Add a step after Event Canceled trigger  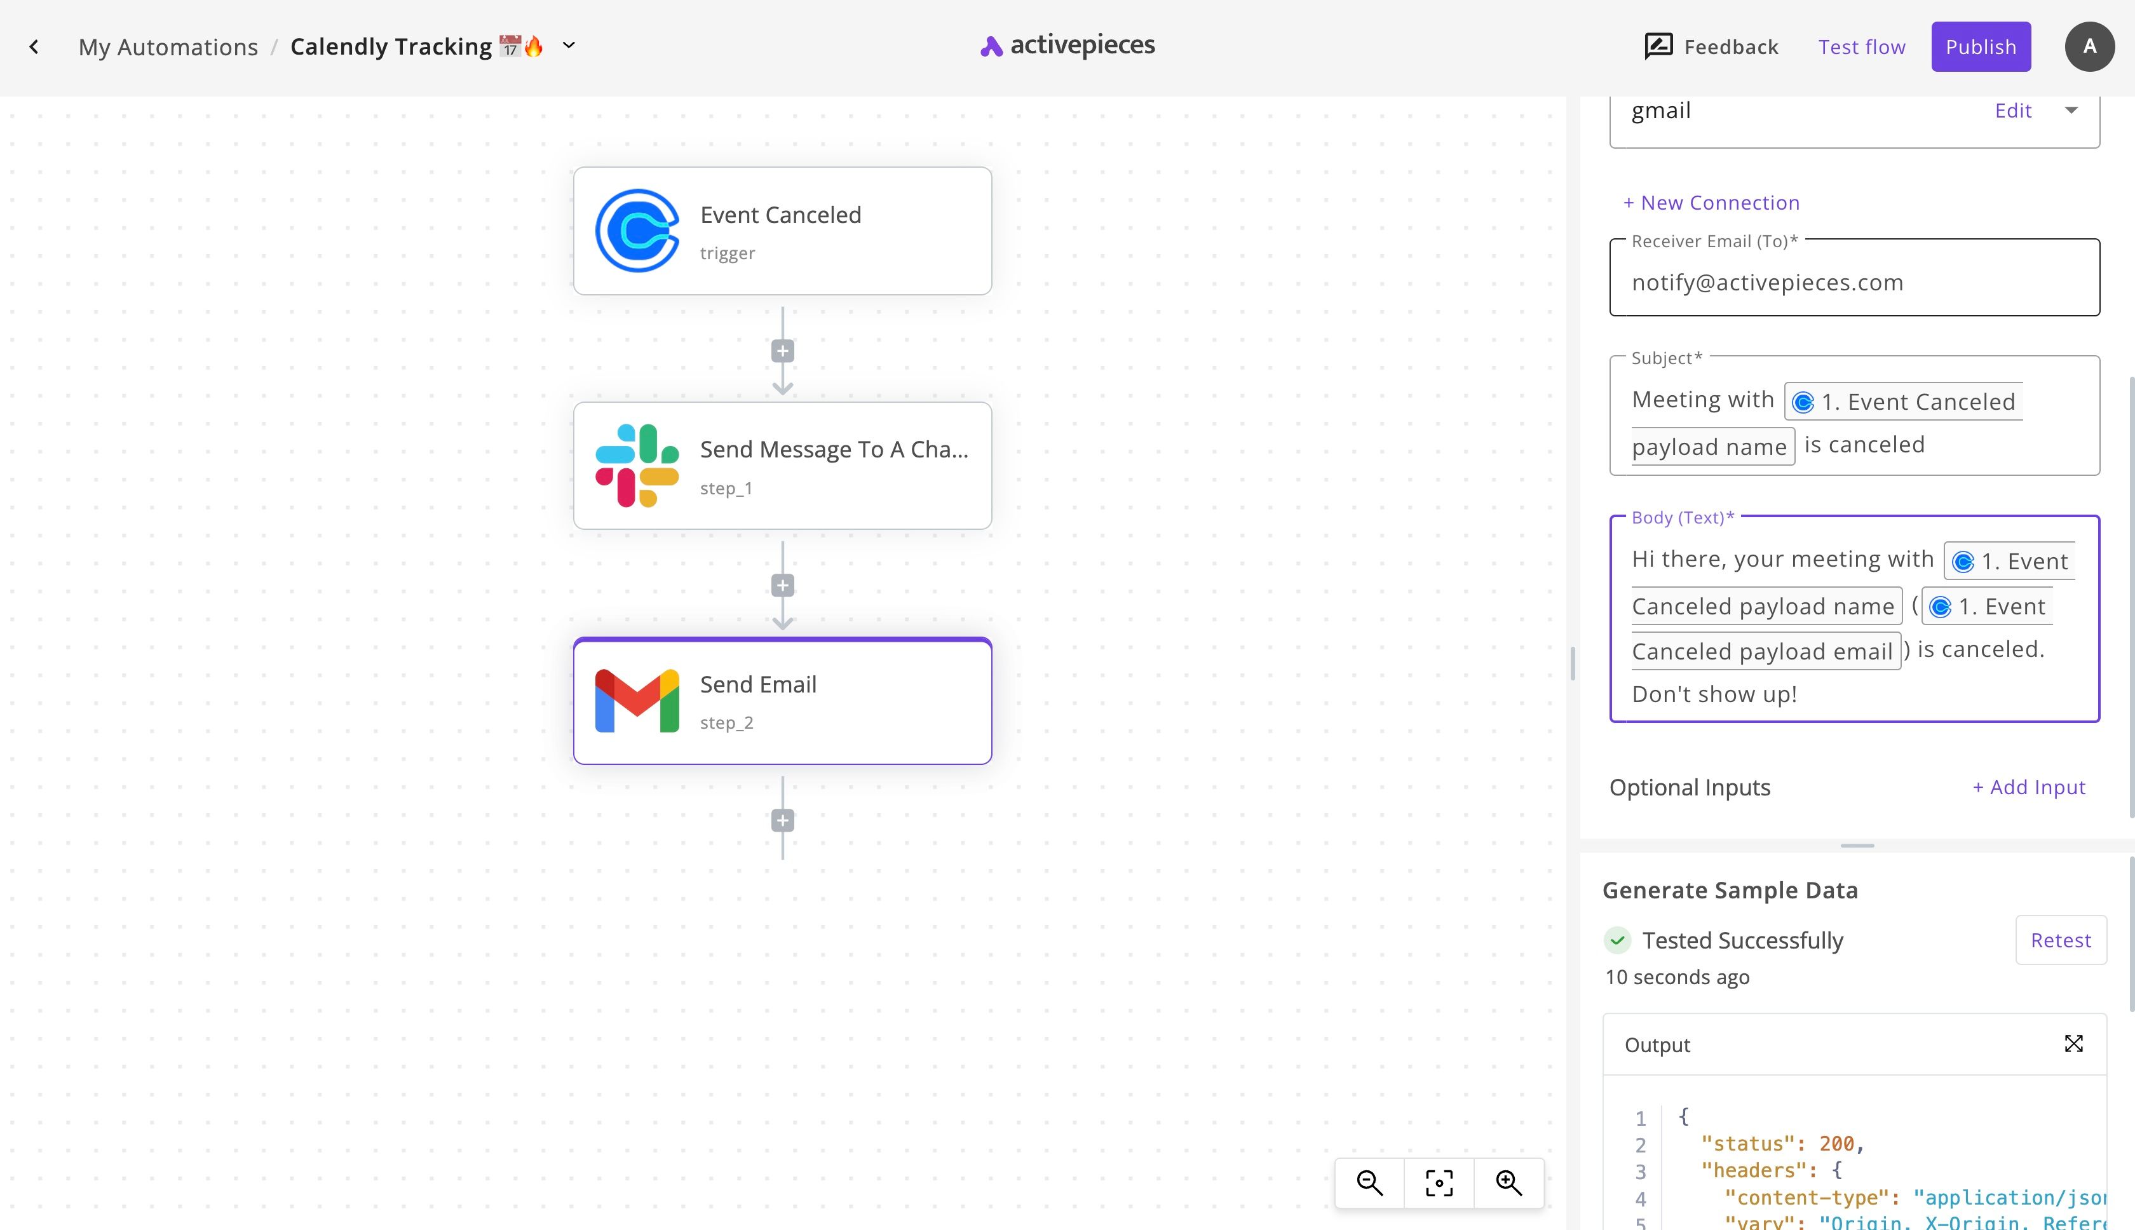point(782,351)
